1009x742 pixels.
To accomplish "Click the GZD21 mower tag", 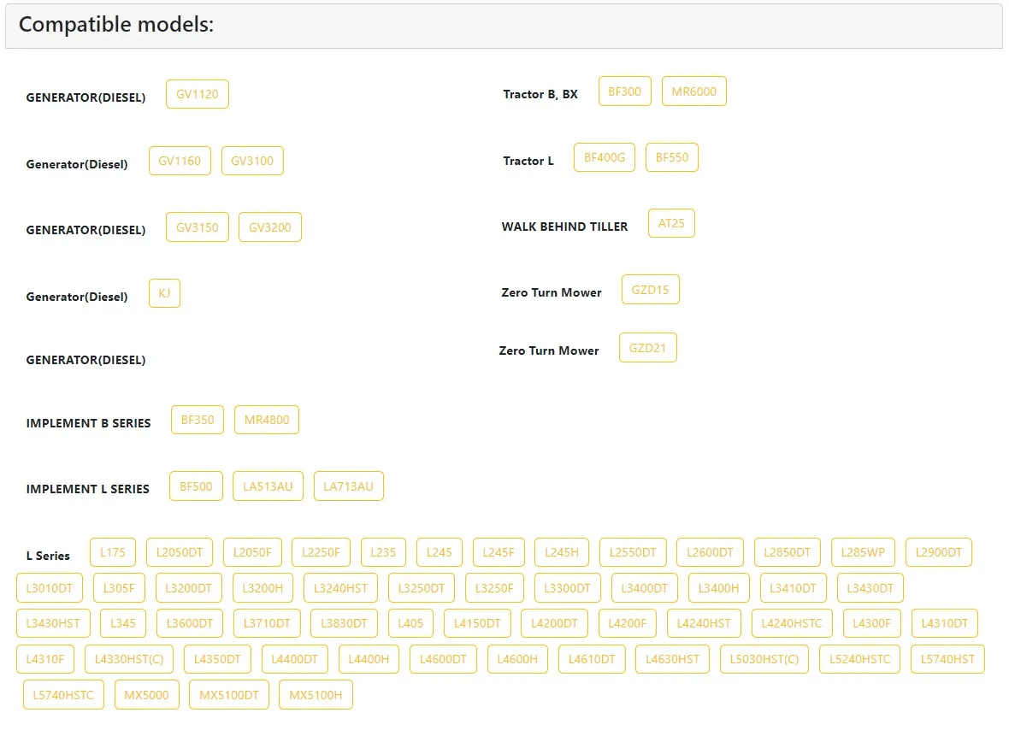I will coord(647,348).
